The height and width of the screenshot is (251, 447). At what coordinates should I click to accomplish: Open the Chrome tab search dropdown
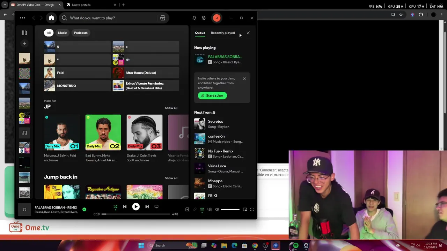pyautogui.click(x=5, y=5)
